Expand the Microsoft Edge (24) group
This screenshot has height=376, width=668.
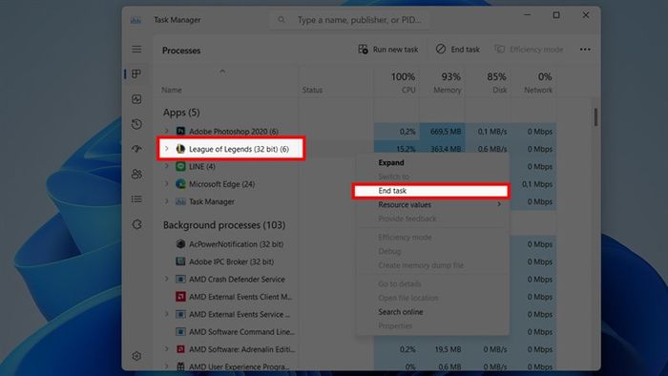coord(167,184)
